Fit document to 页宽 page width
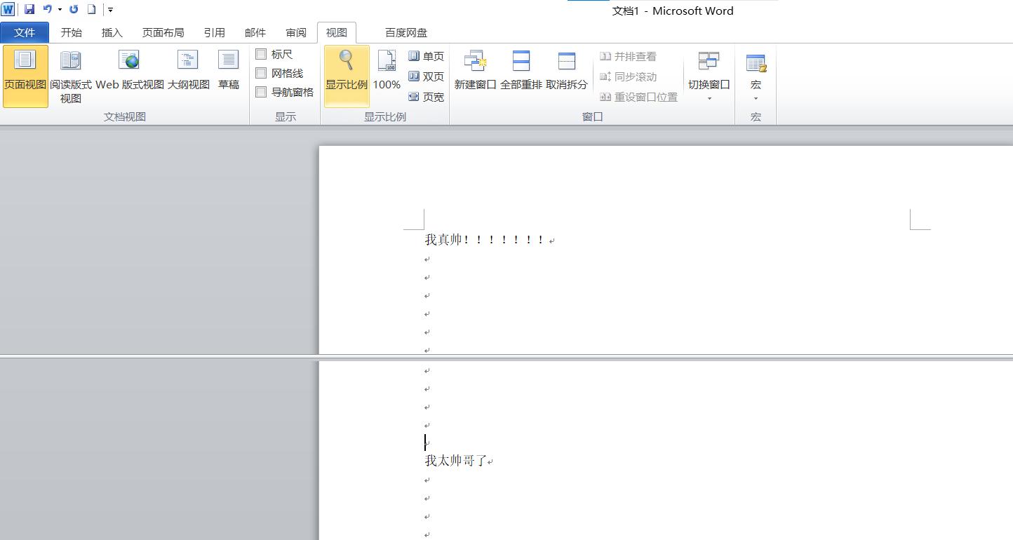This screenshot has width=1013, height=540. [x=427, y=97]
